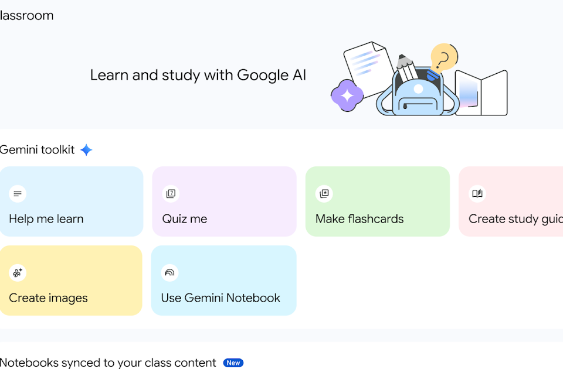
Task: Go to the Classroom title at top left
Action: (x=26, y=15)
